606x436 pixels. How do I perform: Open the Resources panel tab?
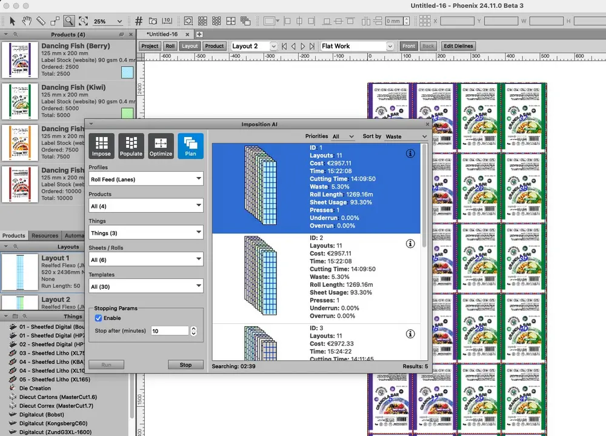(45, 236)
